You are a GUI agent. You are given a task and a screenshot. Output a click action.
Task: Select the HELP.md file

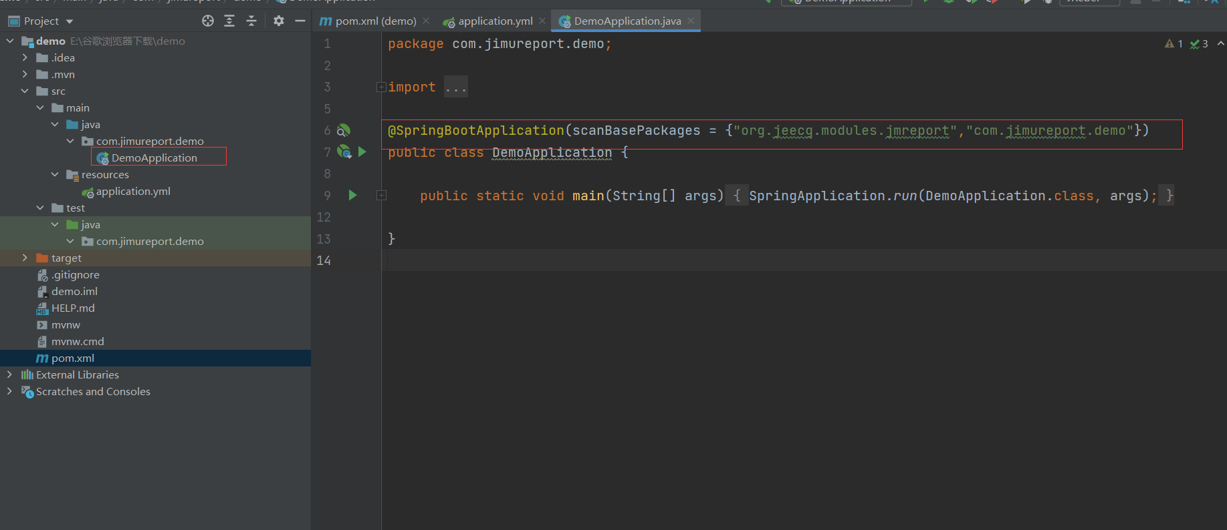(73, 308)
